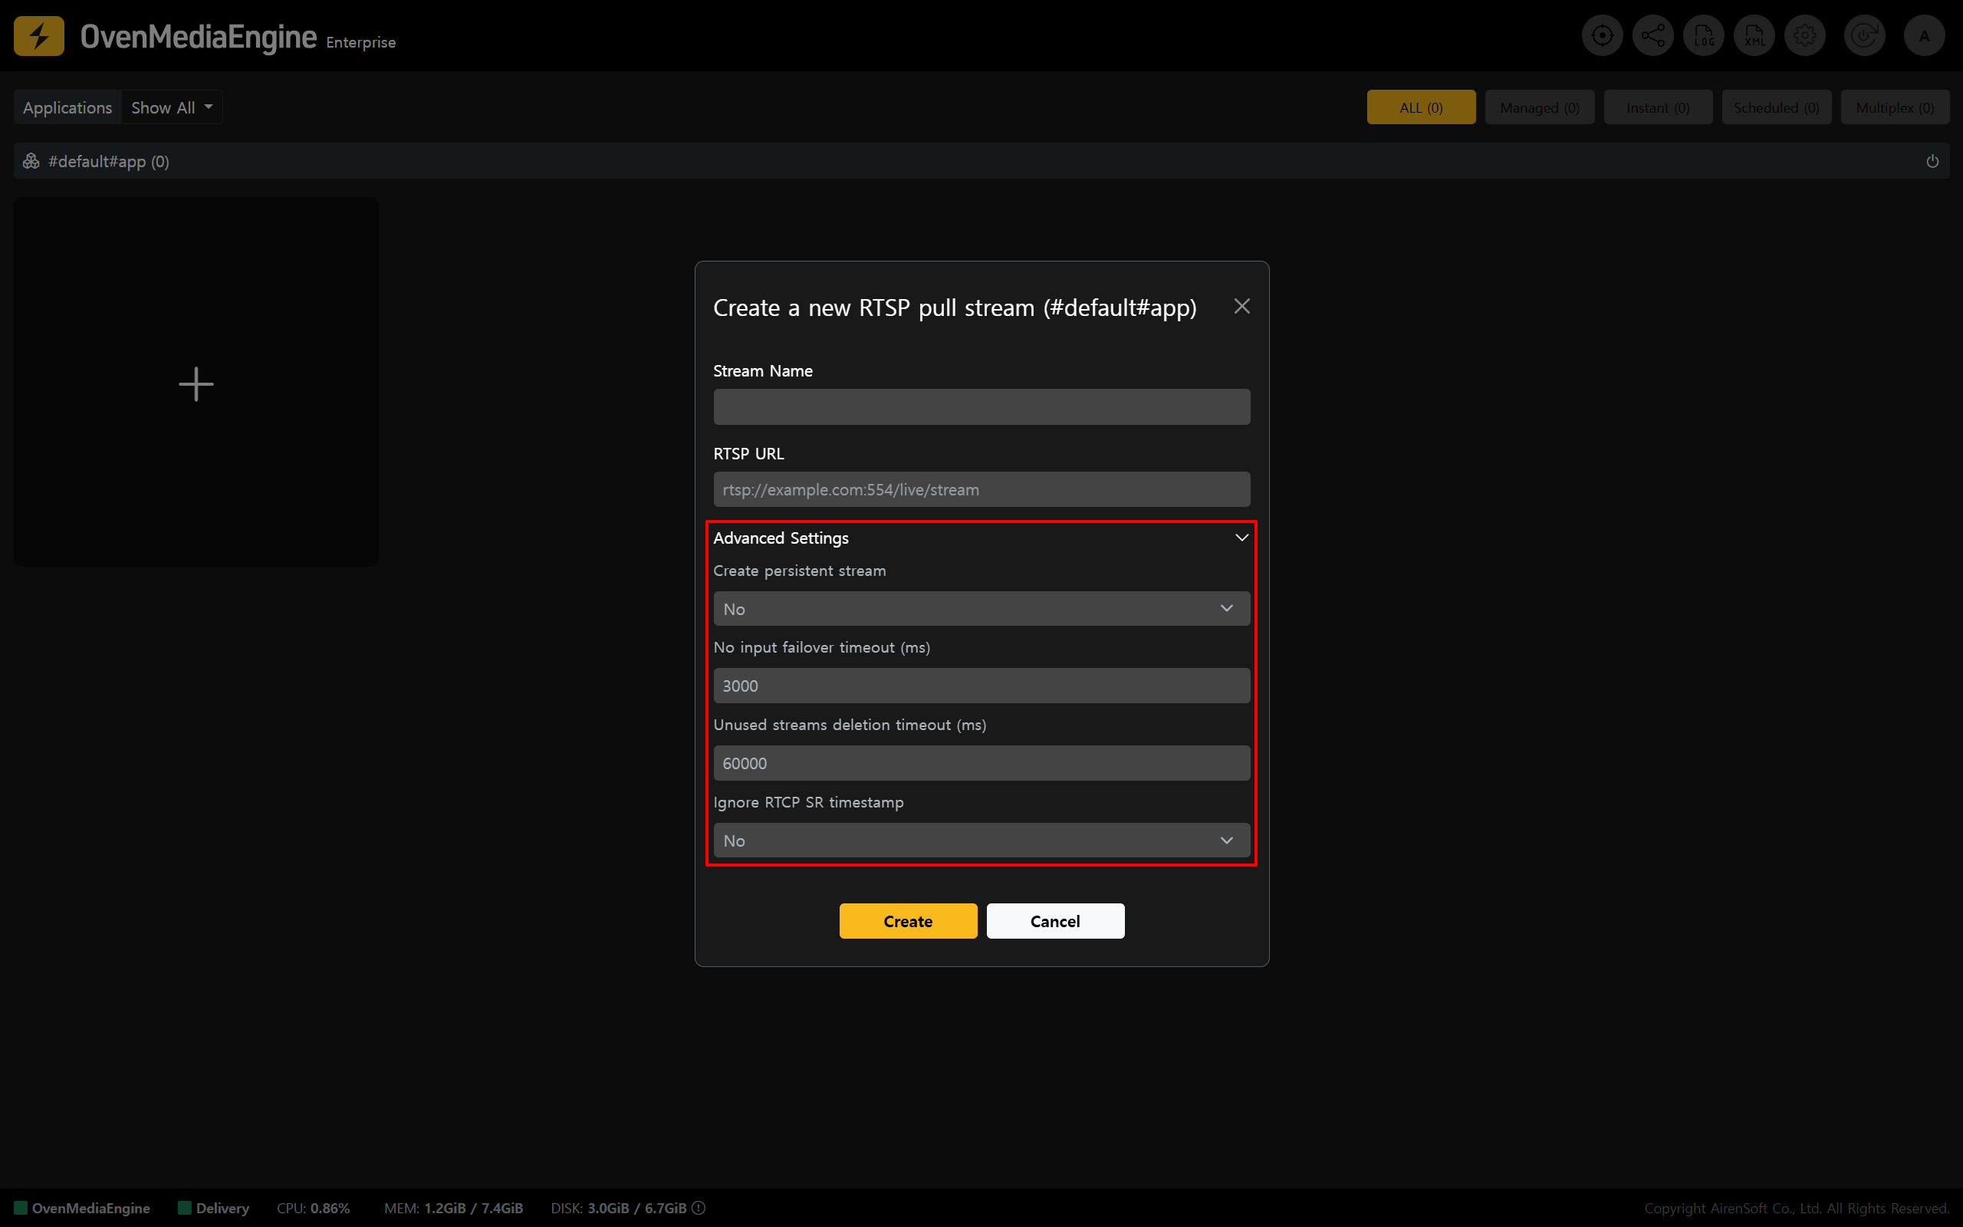Image resolution: width=1963 pixels, height=1227 pixels.
Task: Click the disk info icon in status bar
Action: (699, 1208)
